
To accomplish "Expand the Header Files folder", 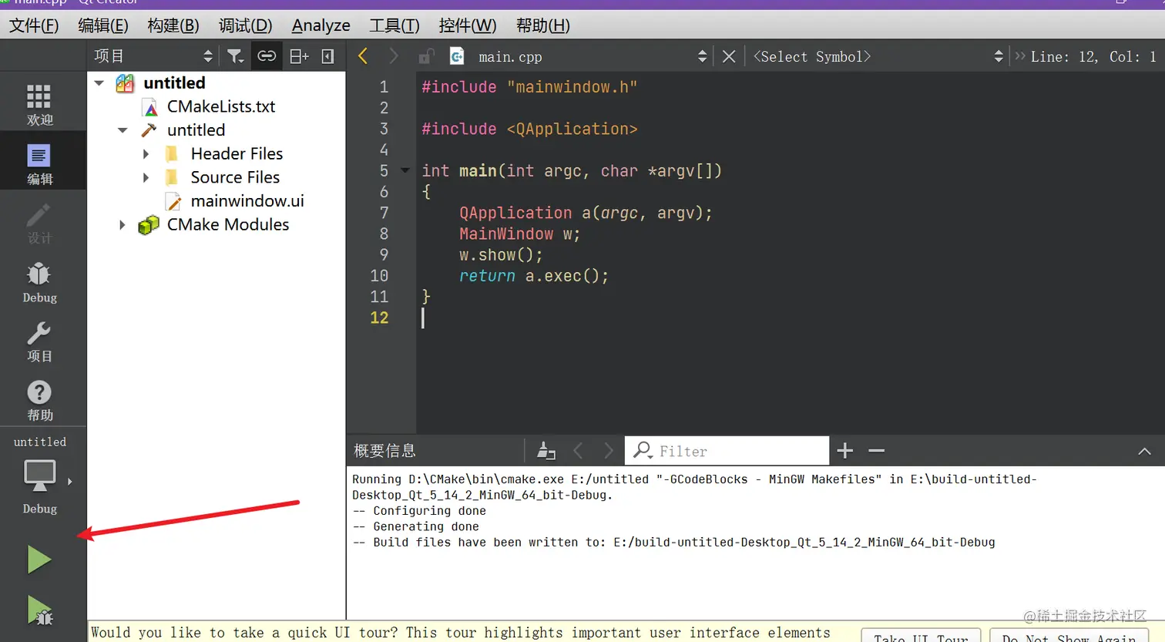I will (146, 154).
